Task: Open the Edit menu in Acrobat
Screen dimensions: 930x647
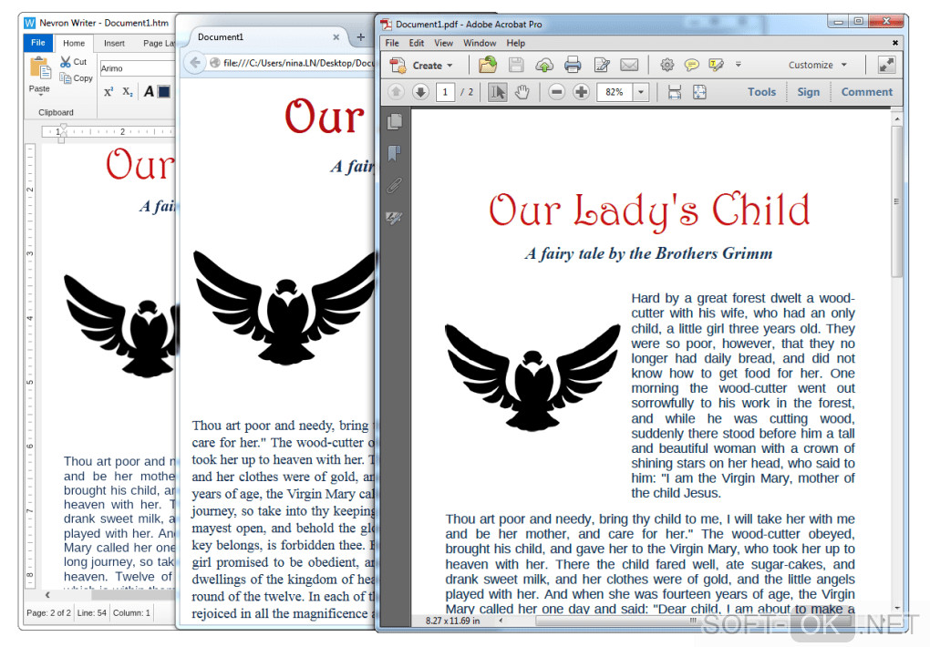Action: click(417, 43)
